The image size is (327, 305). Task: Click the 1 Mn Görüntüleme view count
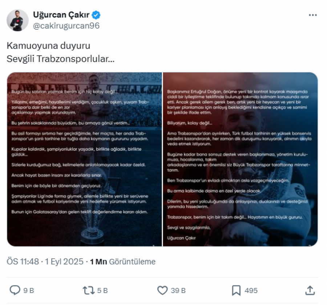pyautogui.click(x=123, y=261)
